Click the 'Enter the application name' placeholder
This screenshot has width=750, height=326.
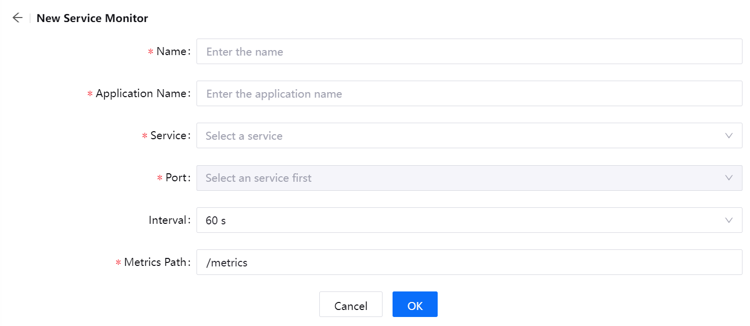274,93
